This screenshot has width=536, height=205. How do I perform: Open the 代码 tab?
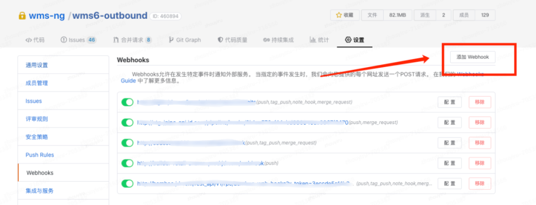pyautogui.click(x=35, y=40)
